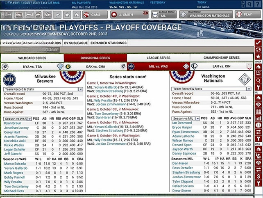Screen dimensions: 263x198
Task: Go to manager home icon under MNGR
Action: coord(258,67)
